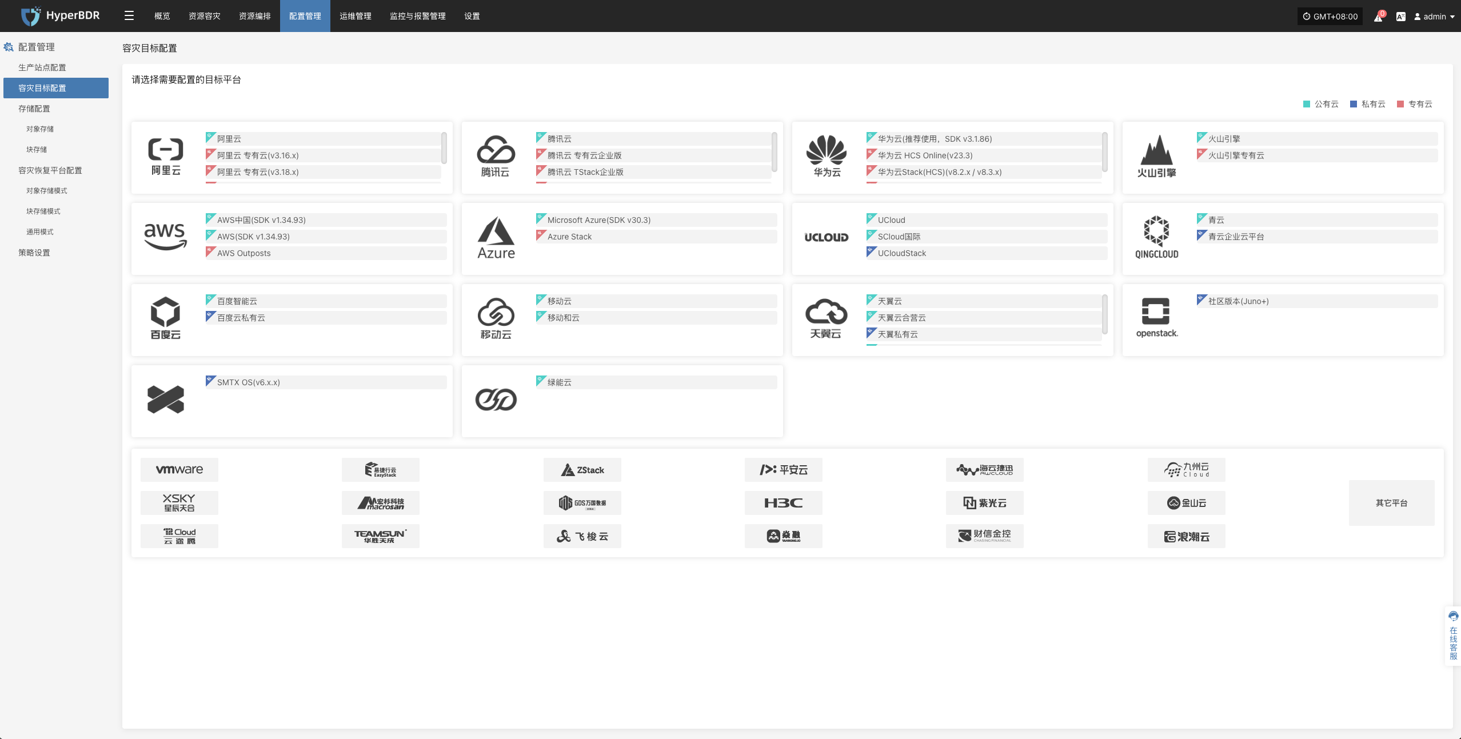1461x739 pixels.
Task: Click the UCloud platform logo
Action: click(827, 237)
